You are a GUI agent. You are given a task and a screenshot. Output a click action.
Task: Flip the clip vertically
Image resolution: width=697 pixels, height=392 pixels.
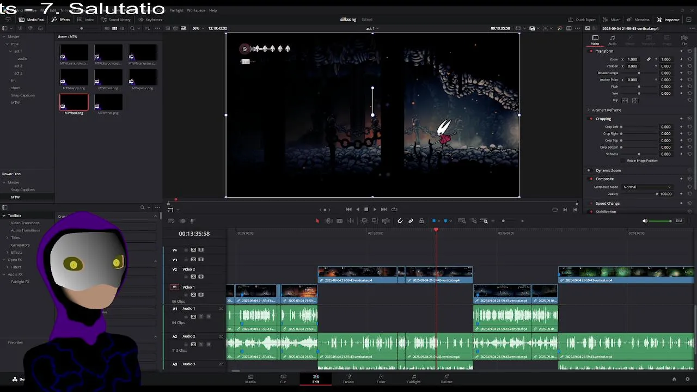pyautogui.click(x=635, y=101)
